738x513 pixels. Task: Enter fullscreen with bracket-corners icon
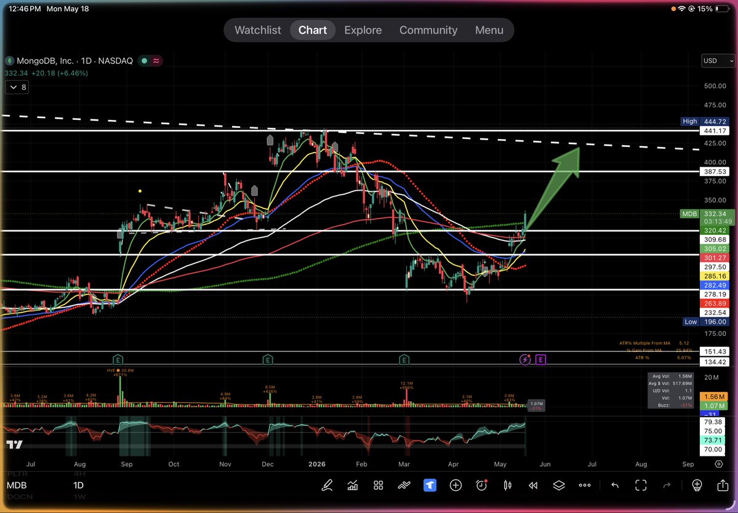click(641, 485)
